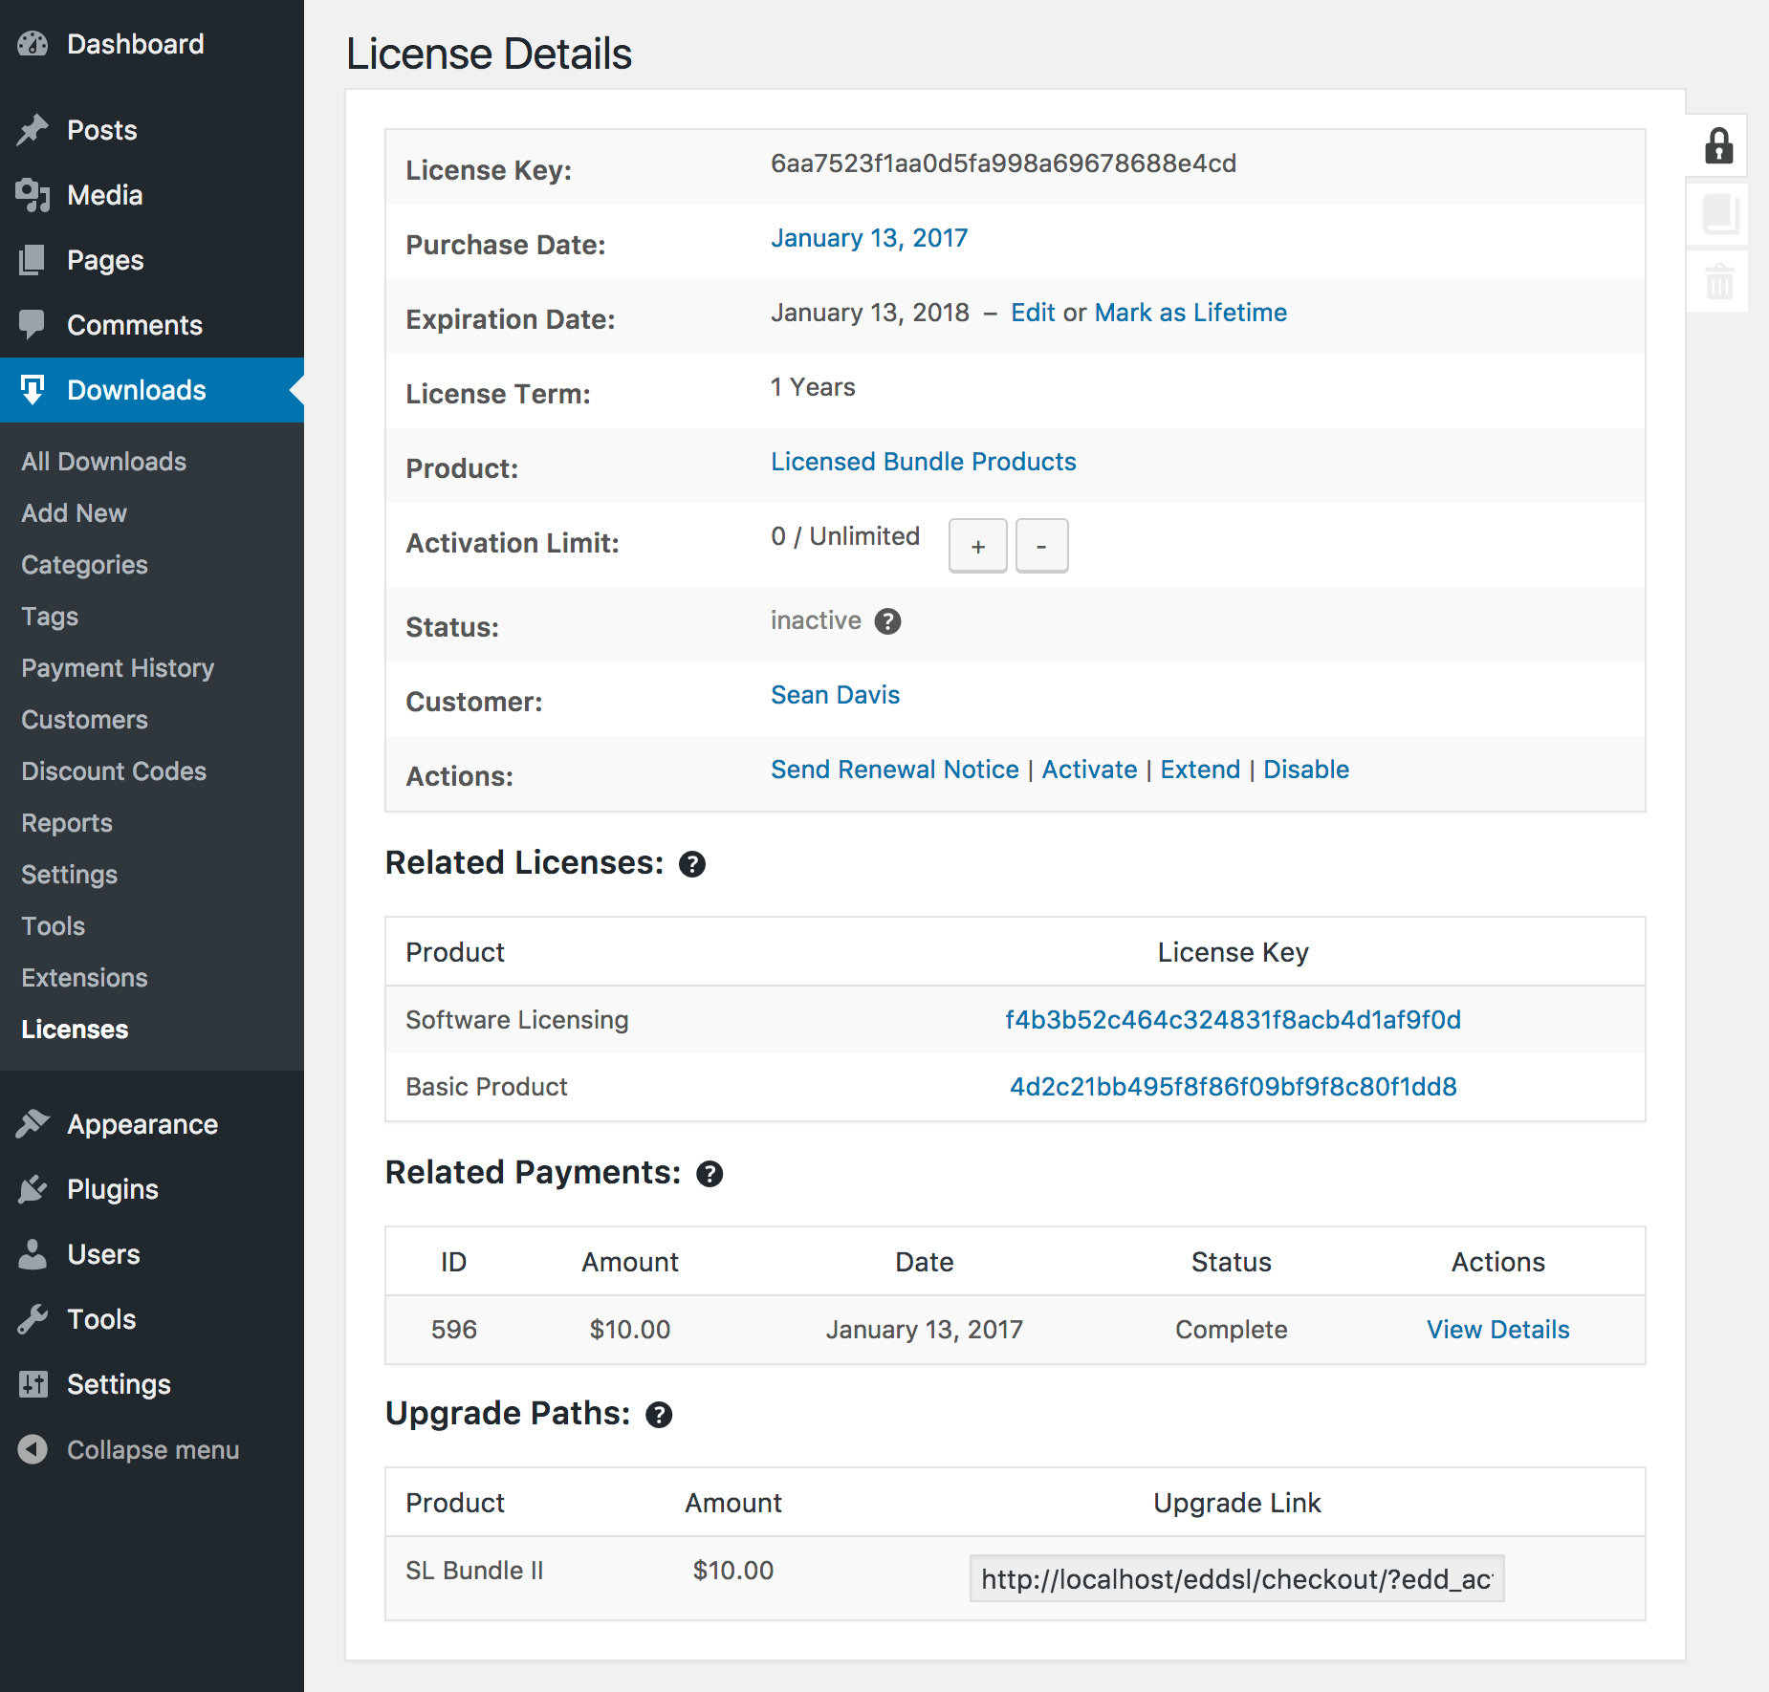Click the Downloads arrow sidebar icon
1769x1692 pixels.
(33, 390)
